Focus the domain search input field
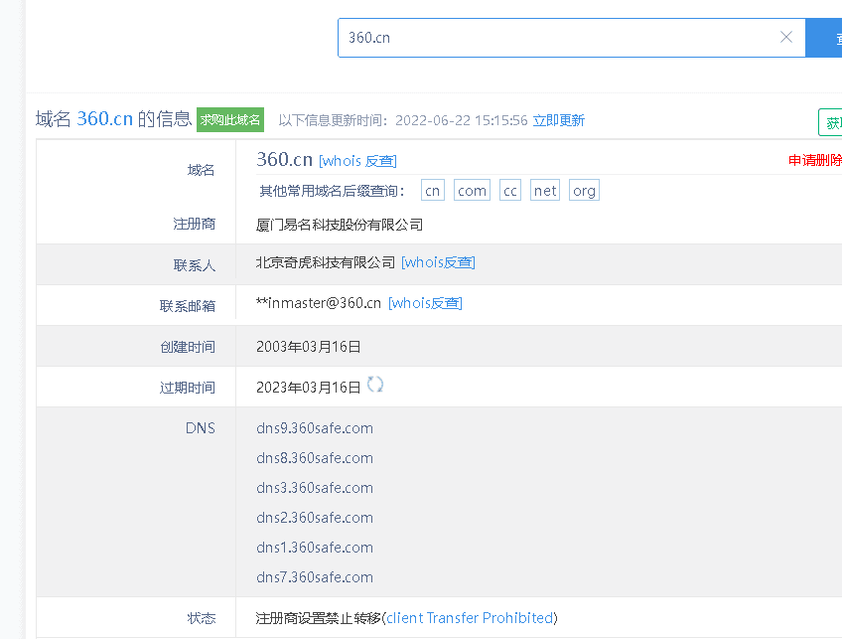Viewport: 842px width, 639px height. 571,38
